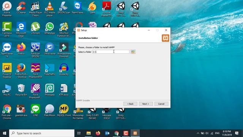Viewport: 243px width, 137px height.
Task: Open Chrome from taskbar
Action: point(117,133)
